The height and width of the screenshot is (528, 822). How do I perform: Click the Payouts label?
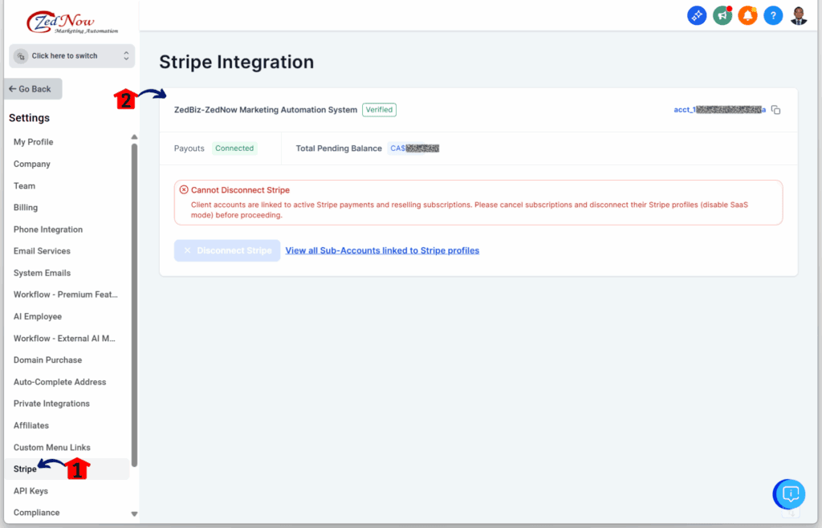(x=189, y=148)
